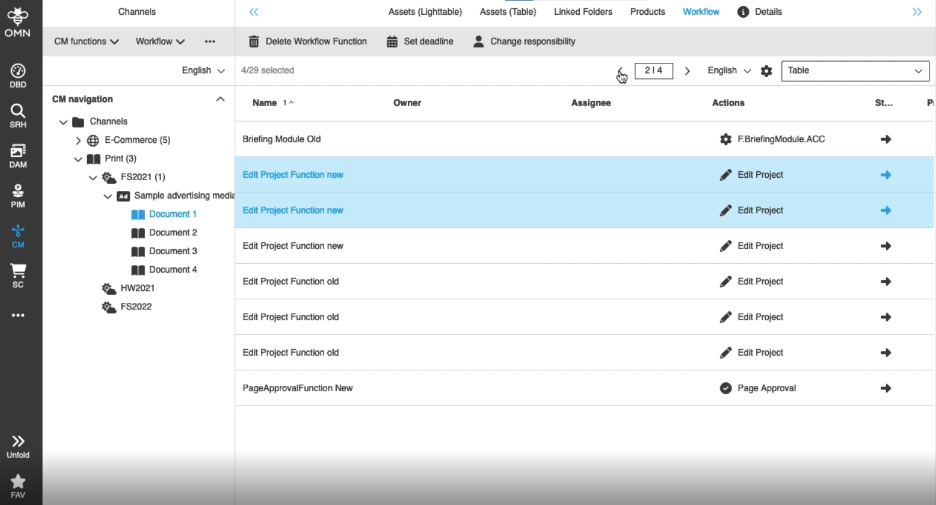Open the DAM module in sidebar
The image size is (936, 505).
(x=18, y=156)
